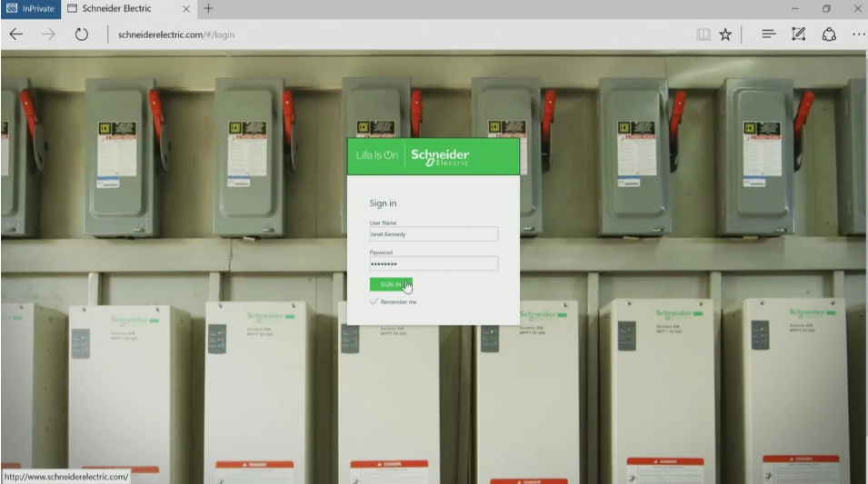Image resolution: width=868 pixels, height=484 pixels.
Task: Go back to the previous page
Action: pos(16,35)
